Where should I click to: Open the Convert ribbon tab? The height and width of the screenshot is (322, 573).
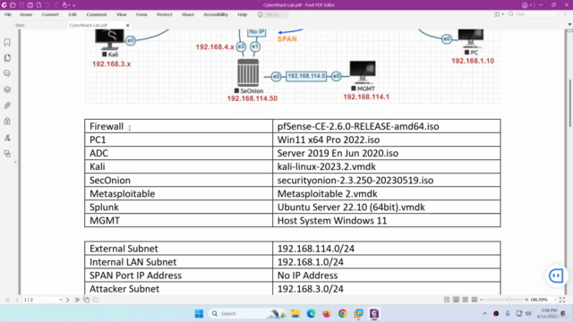point(50,14)
